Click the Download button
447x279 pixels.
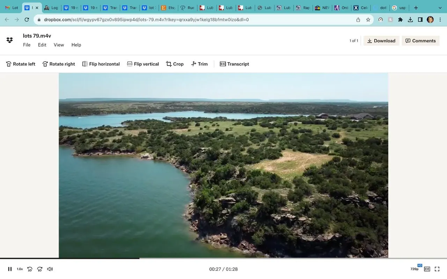381,41
